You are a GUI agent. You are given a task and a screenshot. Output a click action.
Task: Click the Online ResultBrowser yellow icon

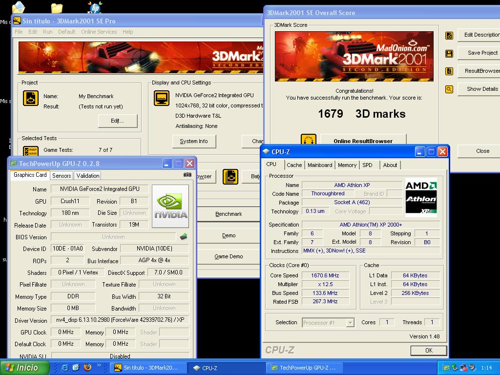pyautogui.click(x=309, y=139)
